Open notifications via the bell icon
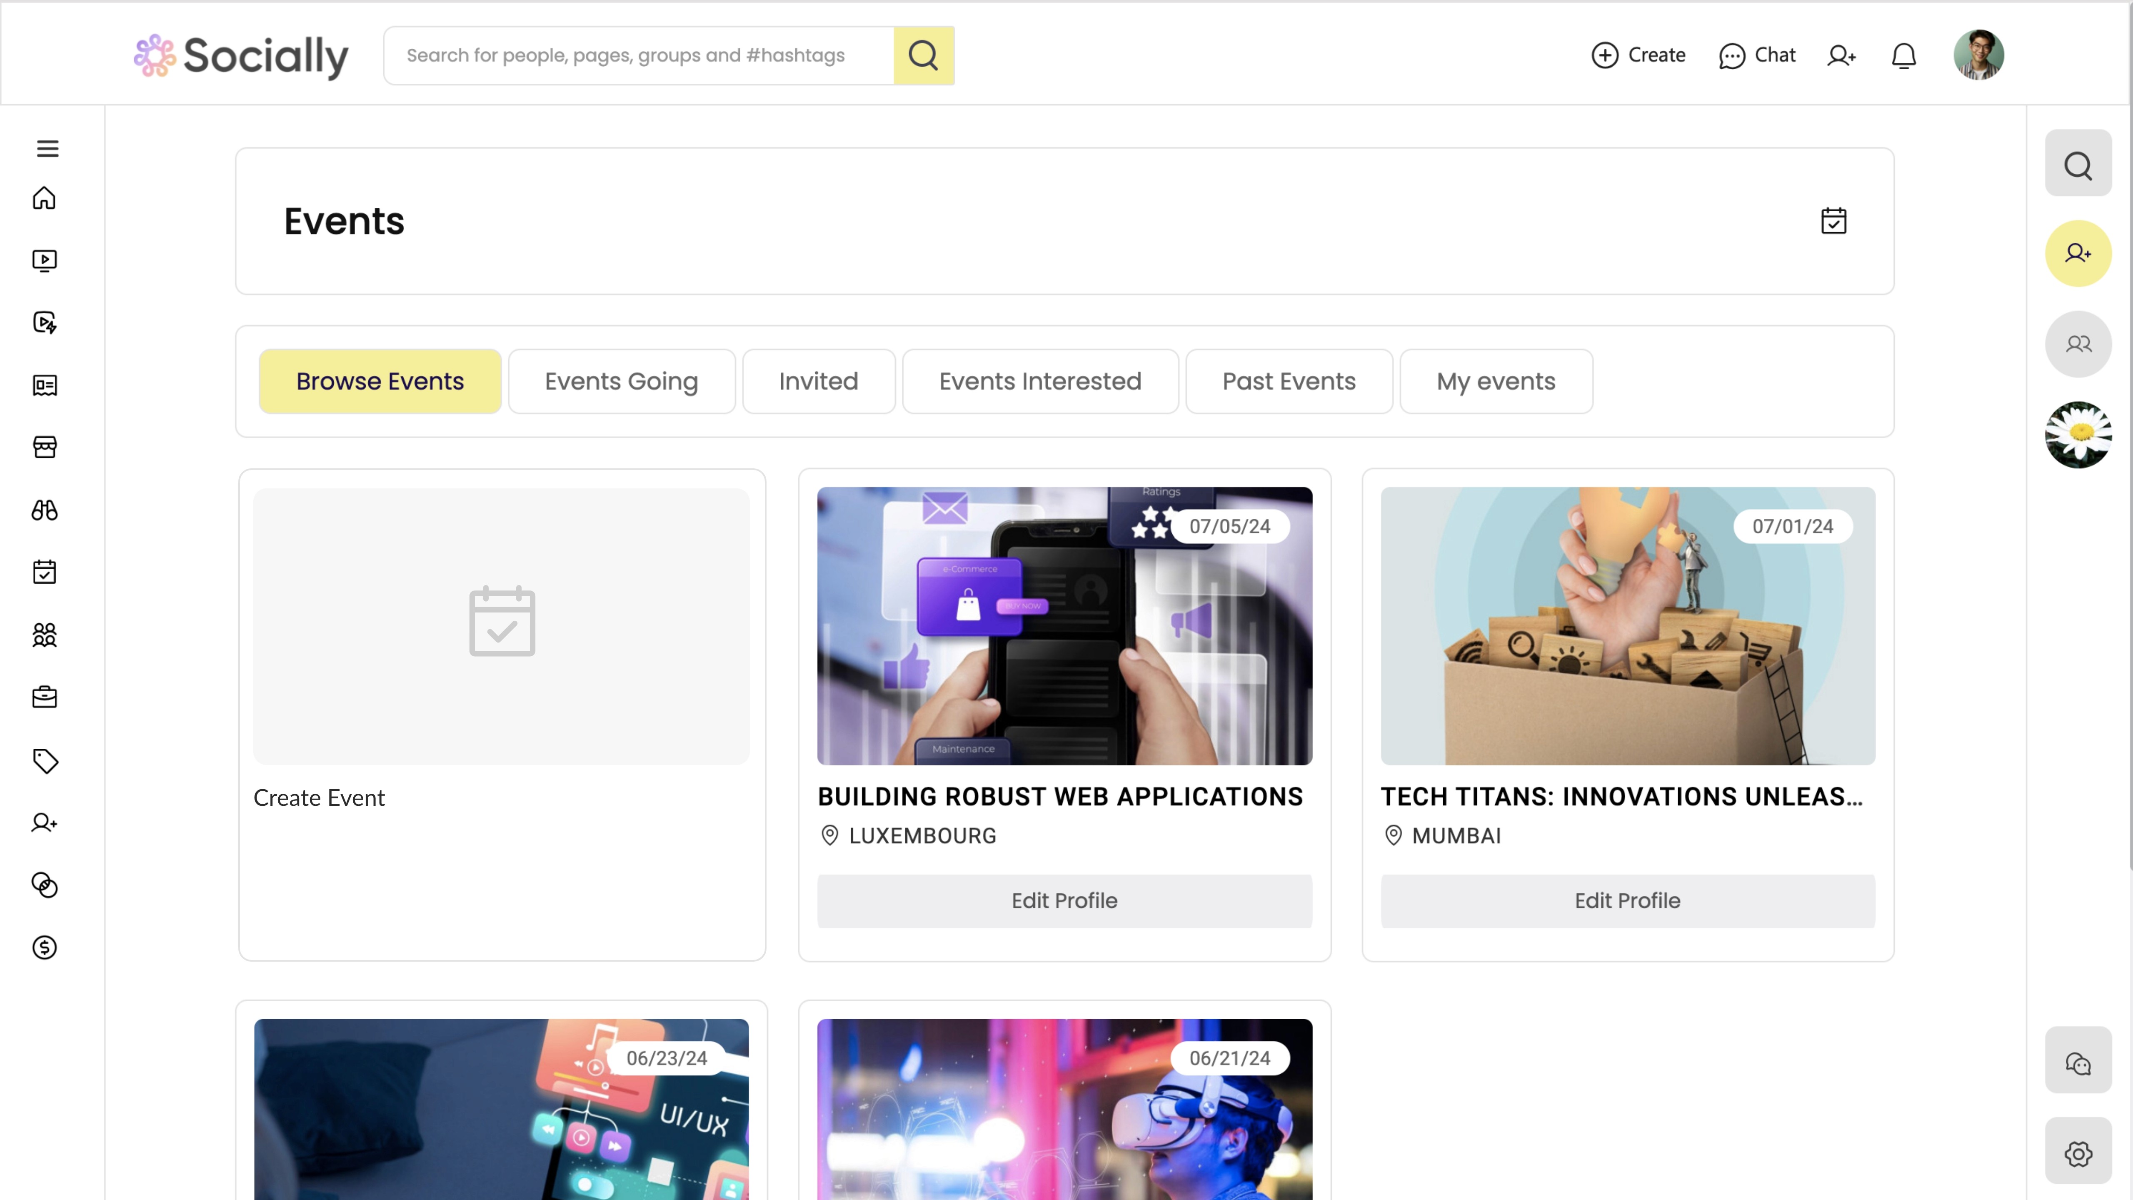 [1903, 55]
